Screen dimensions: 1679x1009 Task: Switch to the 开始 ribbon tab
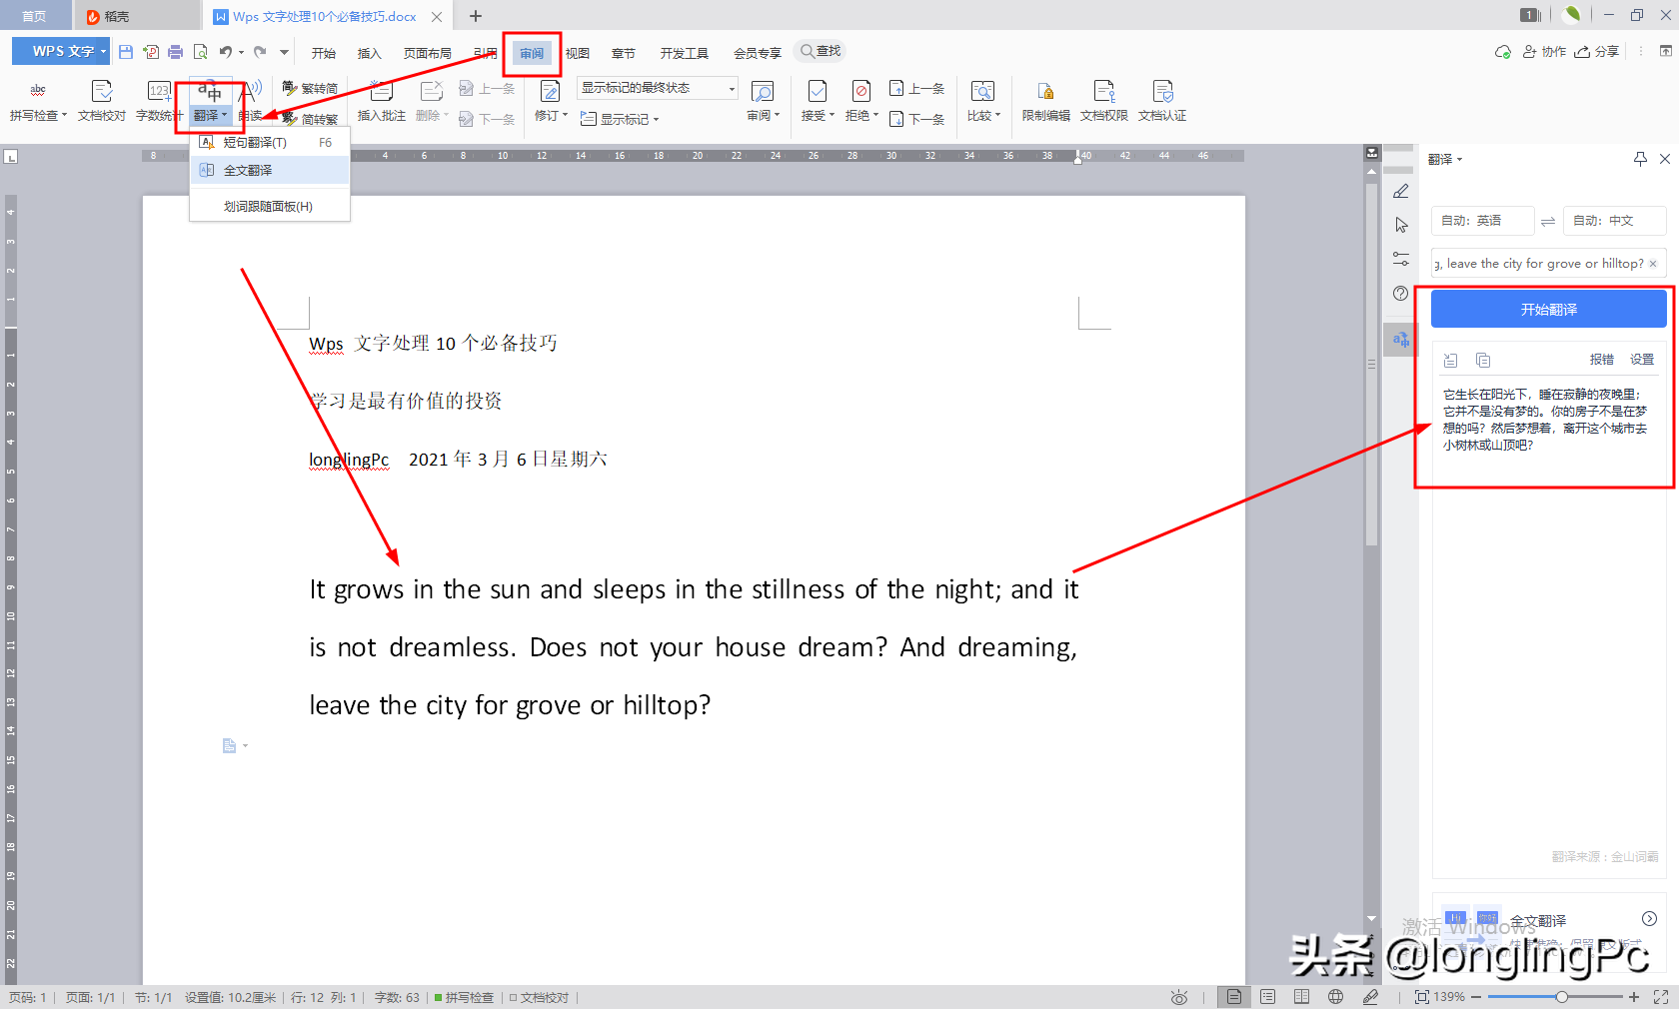(x=323, y=53)
